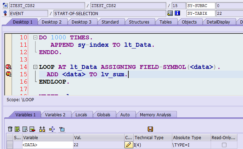Open the Standard tab
The image size is (243, 149).
pyautogui.click(x=110, y=22)
